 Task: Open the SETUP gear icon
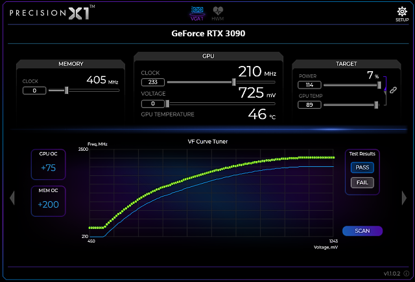402,14
